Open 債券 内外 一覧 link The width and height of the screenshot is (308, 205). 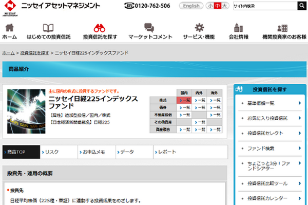tap(199, 107)
